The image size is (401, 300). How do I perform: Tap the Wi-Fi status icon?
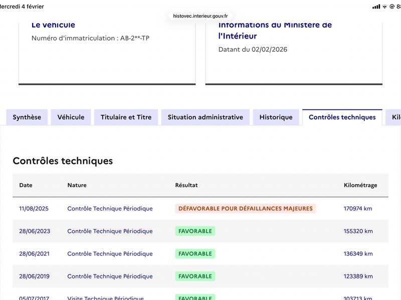click(384, 6)
